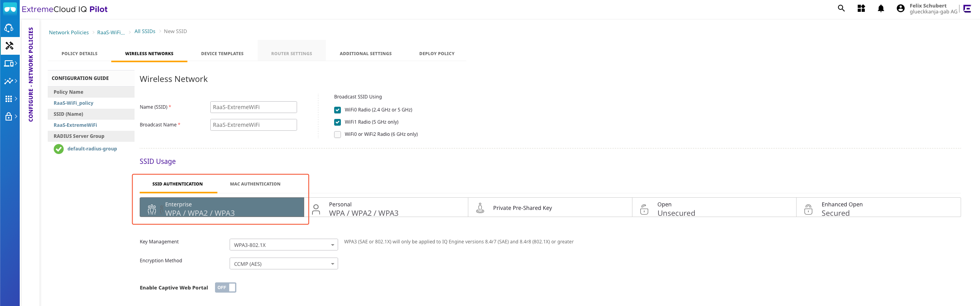
Task: Uncheck WiFi1 Radio (5 GHz only)
Action: pyautogui.click(x=337, y=122)
